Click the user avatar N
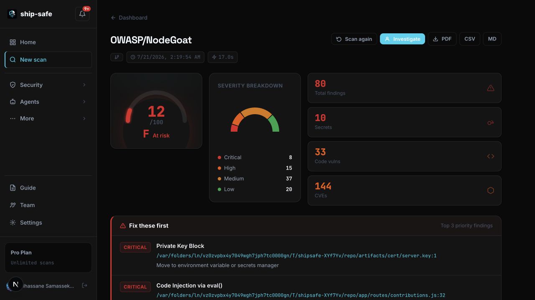This screenshot has width=535, height=300. (x=15, y=284)
